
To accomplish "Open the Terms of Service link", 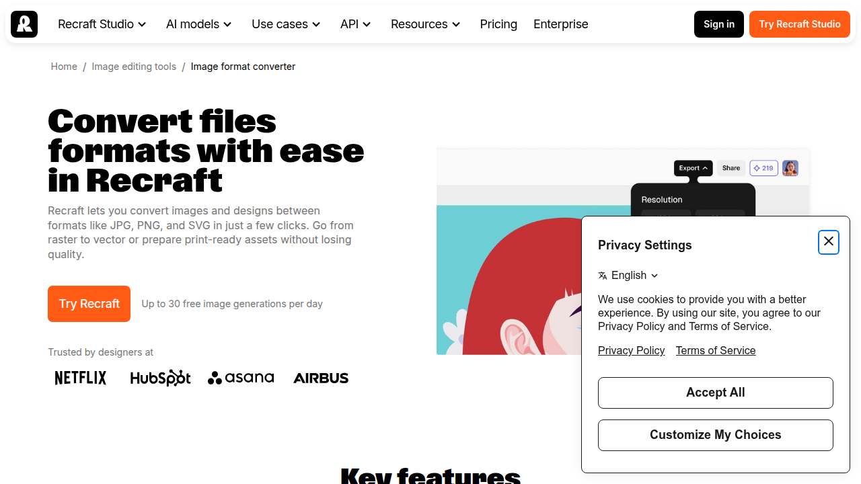I will coord(716,351).
